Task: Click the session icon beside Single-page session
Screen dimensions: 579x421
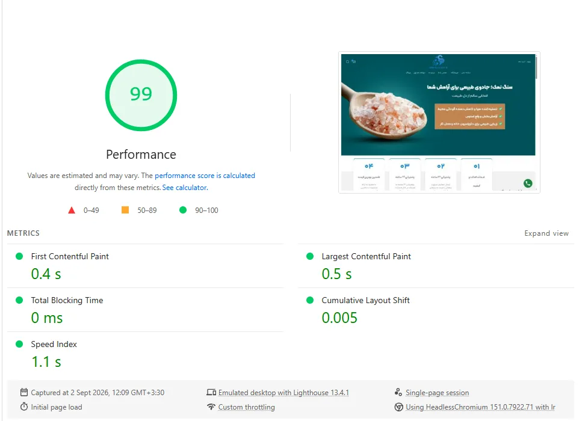Action: tap(398, 392)
